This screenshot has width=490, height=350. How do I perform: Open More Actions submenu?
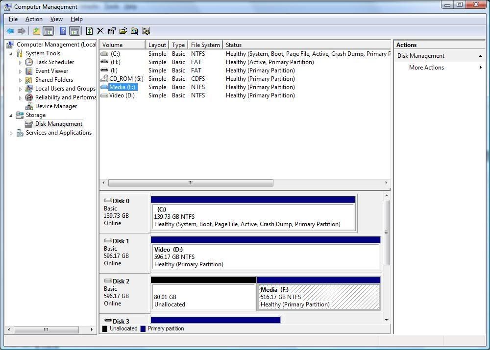tap(426, 68)
